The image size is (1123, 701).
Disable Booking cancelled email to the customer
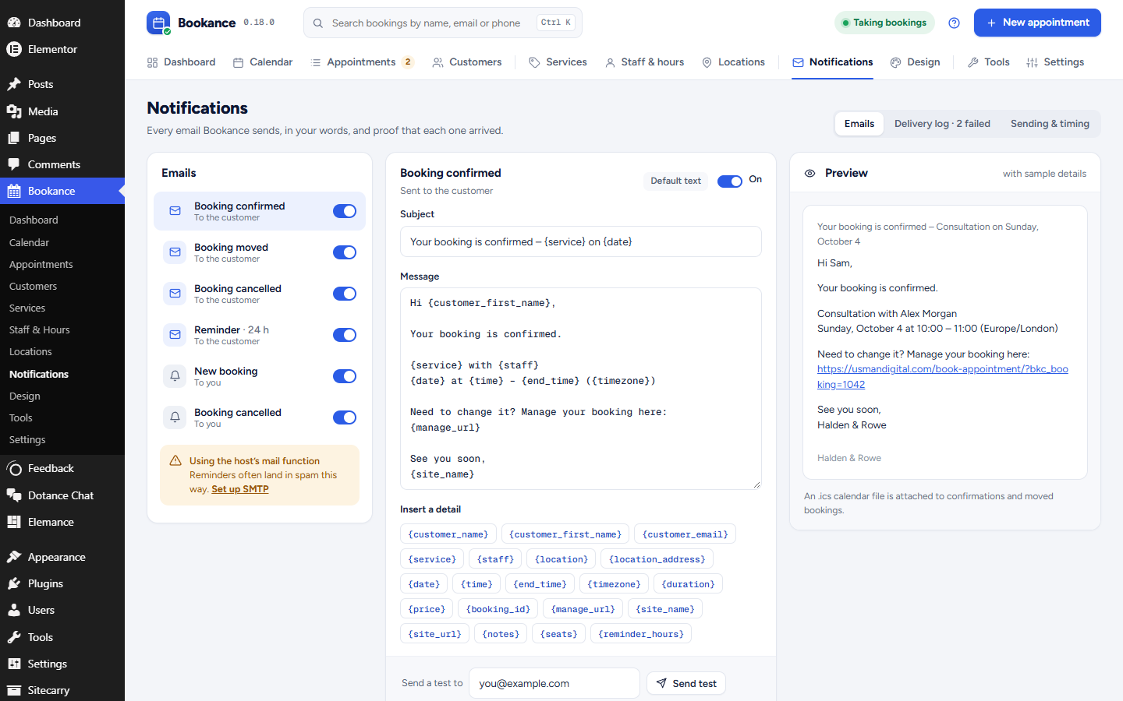coord(345,294)
